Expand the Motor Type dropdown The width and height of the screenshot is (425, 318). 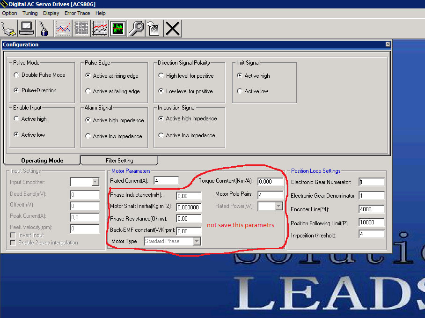(197, 241)
